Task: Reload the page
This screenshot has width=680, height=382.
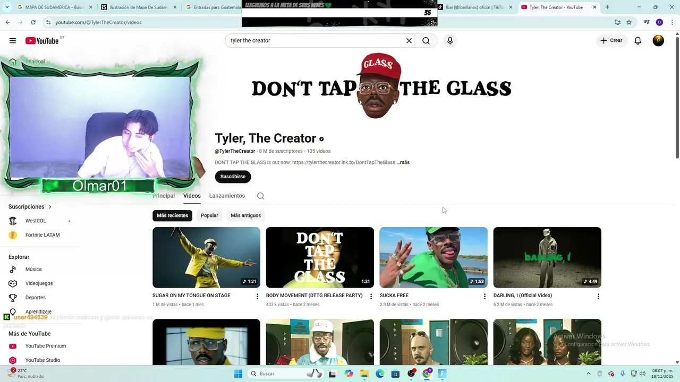Action: [x=33, y=22]
